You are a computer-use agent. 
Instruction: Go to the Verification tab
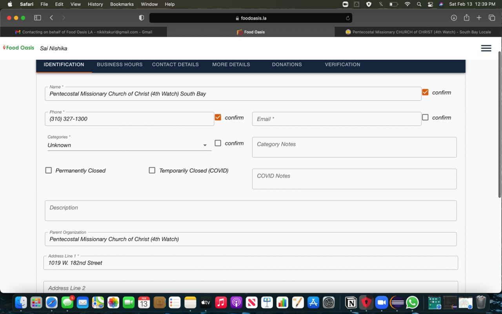(x=342, y=64)
